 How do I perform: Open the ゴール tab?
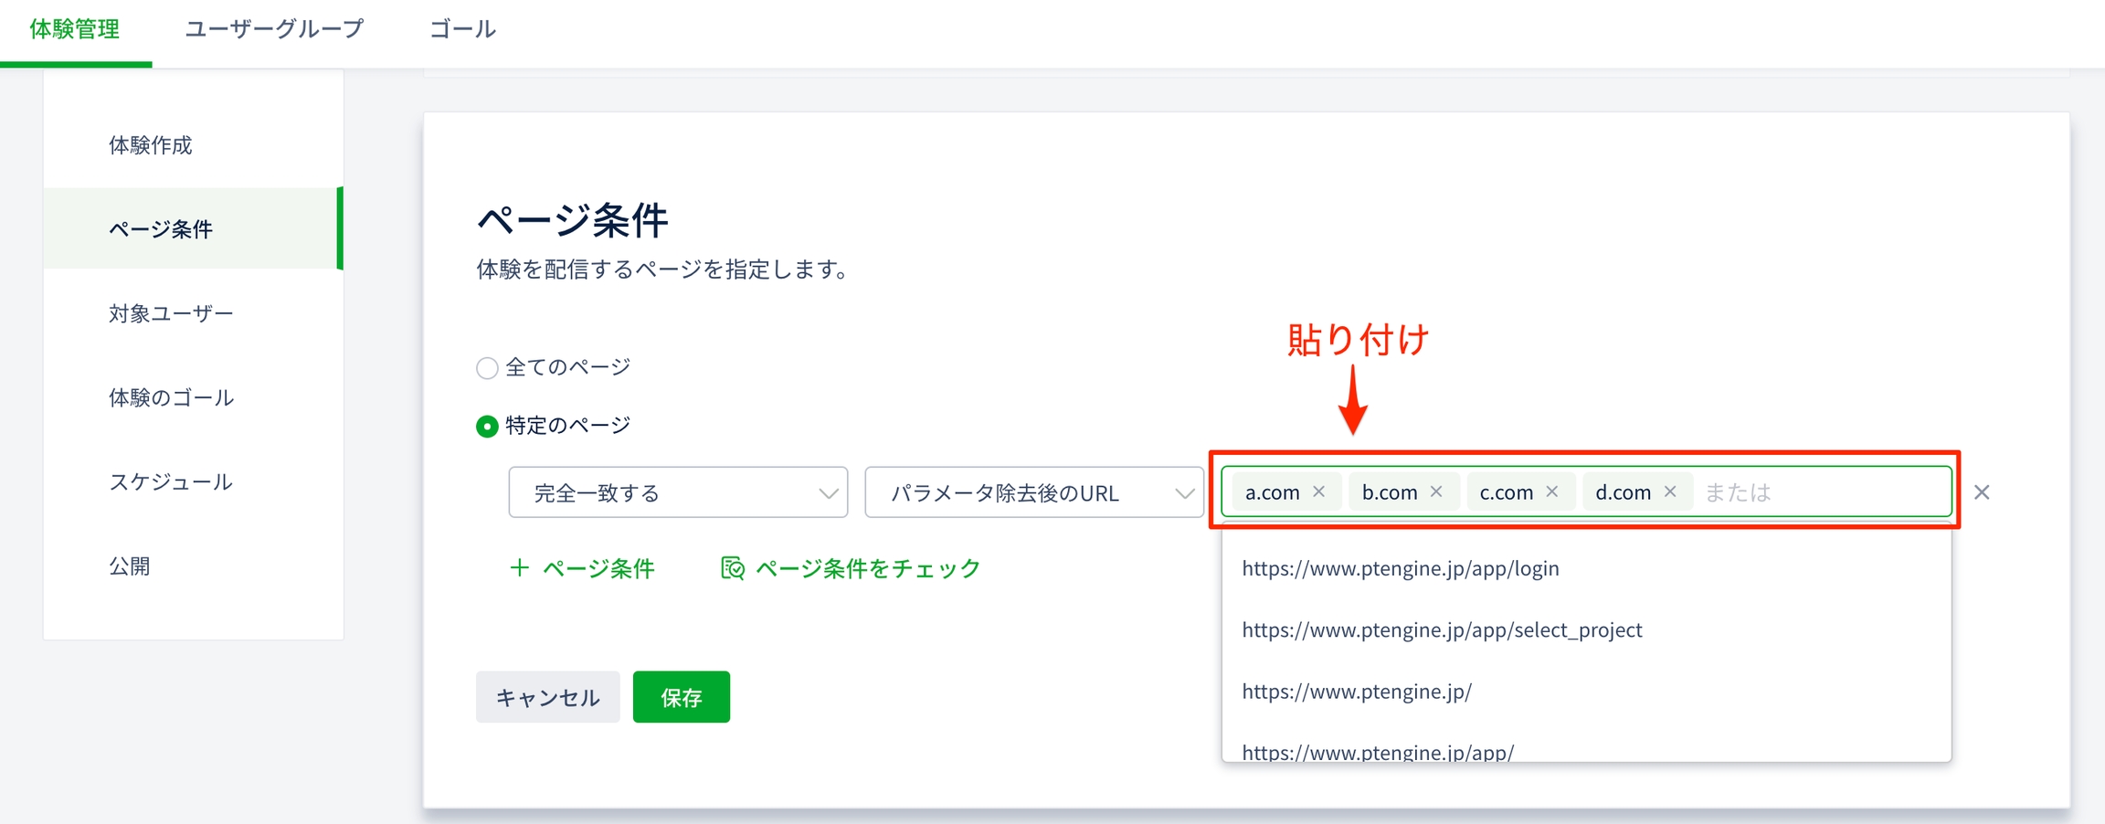[x=462, y=29]
